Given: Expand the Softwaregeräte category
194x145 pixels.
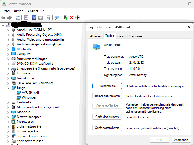Looking at the screenshot, I should pos(8,132).
